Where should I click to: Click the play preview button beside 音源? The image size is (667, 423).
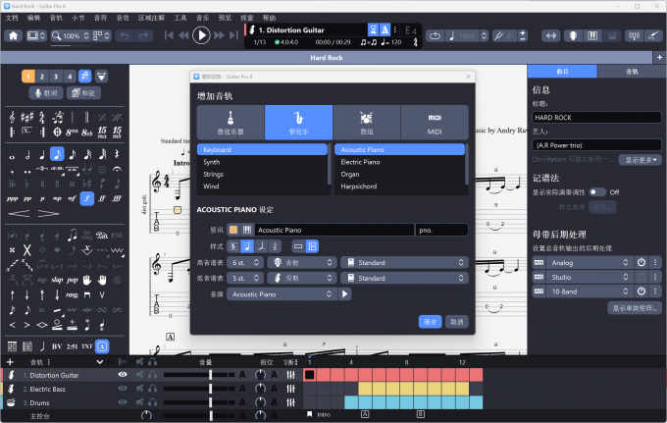(345, 293)
